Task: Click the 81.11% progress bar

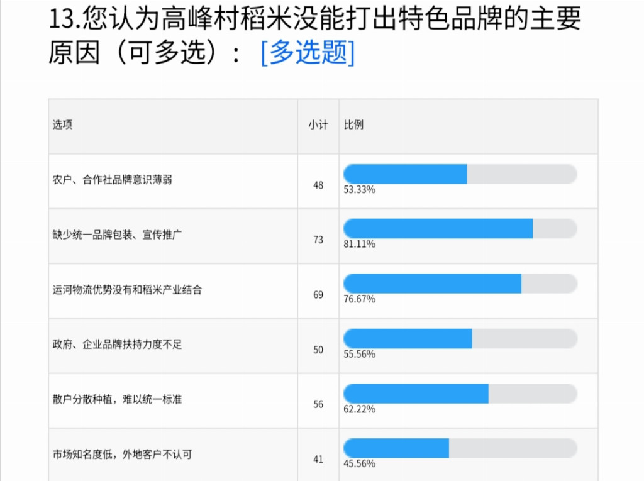Action: [460, 228]
